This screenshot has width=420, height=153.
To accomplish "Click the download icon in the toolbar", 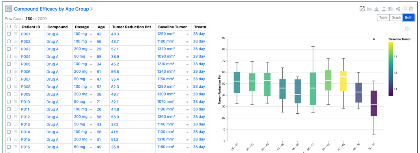I will 377,9.
